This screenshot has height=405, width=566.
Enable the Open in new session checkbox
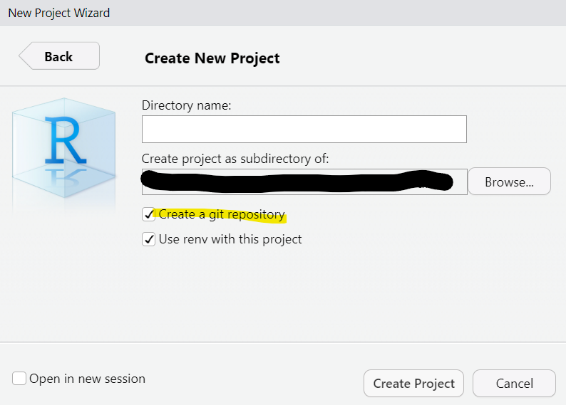click(x=19, y=379)
